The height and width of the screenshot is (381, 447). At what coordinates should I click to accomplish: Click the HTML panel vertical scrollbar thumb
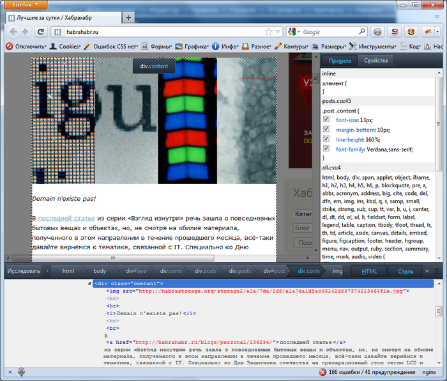coord(439,311)
